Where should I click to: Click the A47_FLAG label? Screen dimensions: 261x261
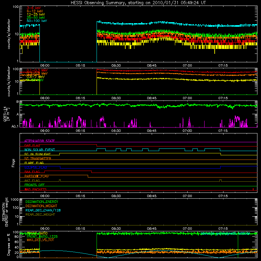[x=32, y=180]
